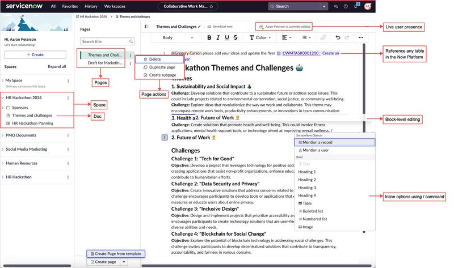Expand the Human Resources space

pos(3,163)
